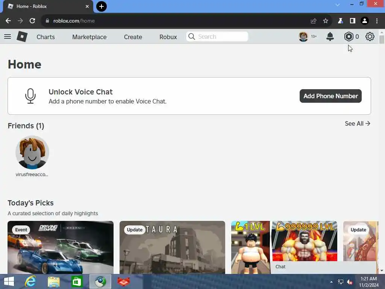
Task: Bookmark this page with star icon
Action: click(326, 21)
